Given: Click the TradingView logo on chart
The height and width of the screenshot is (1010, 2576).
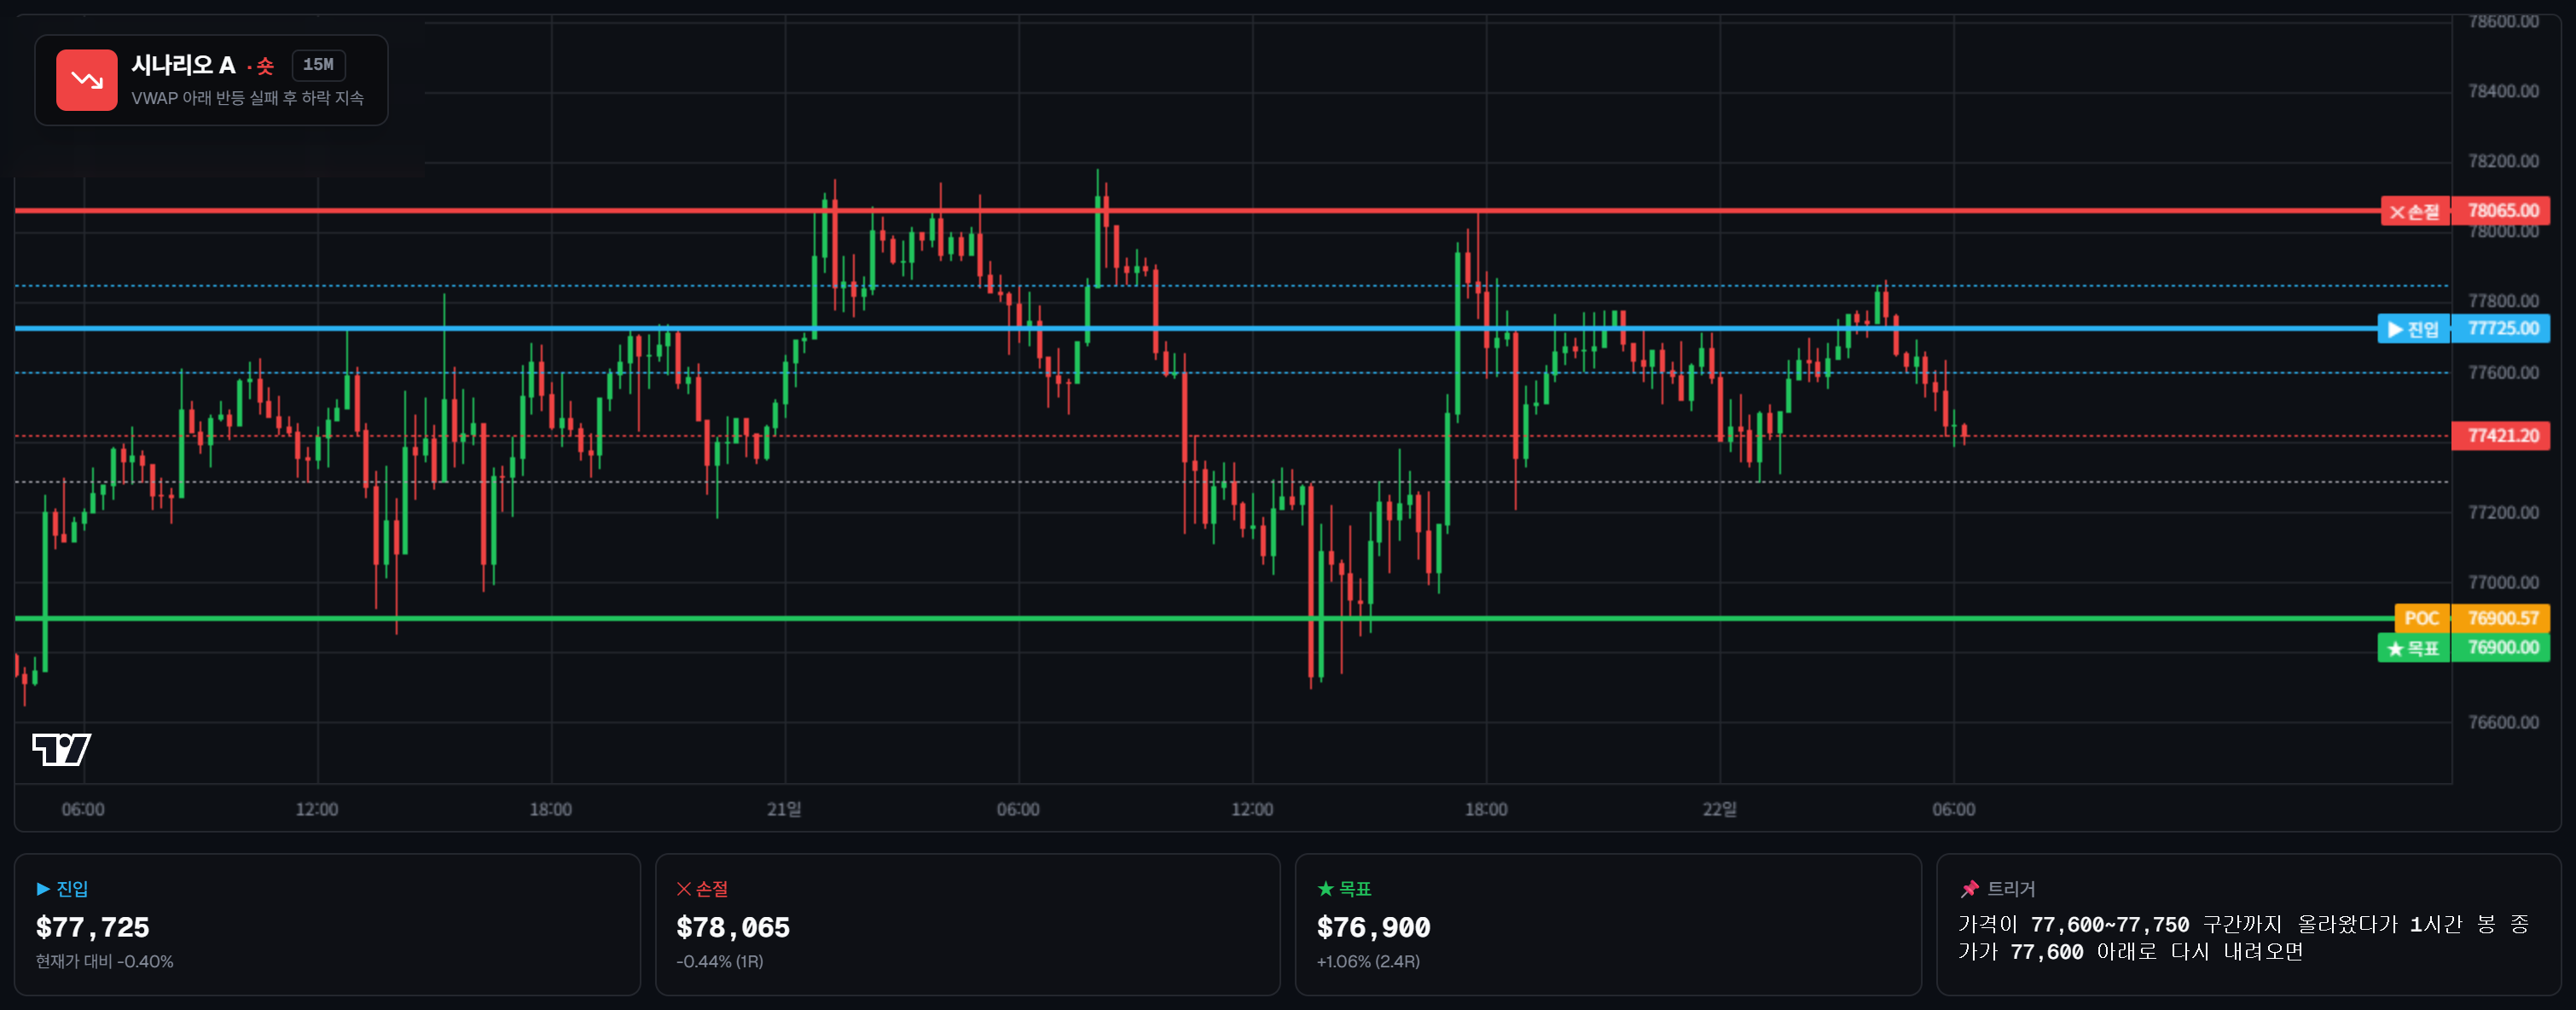Looking at the screenshot, I should (61, 749).
